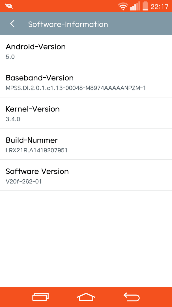Tap the Wi-Fi status icon
This screenshot has height=307, width=172.
click(x=123, y=7)
